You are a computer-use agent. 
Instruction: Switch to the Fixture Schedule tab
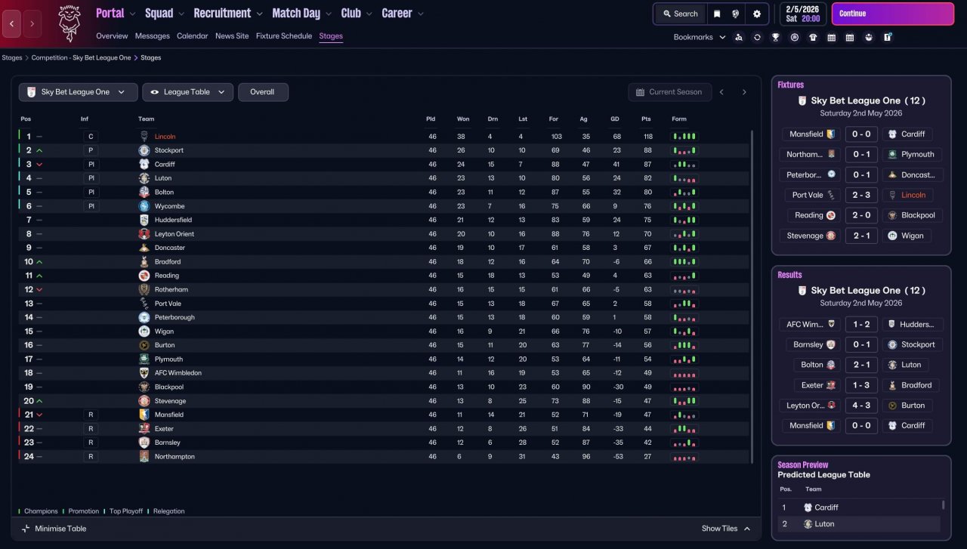click(x=284, y=36)
